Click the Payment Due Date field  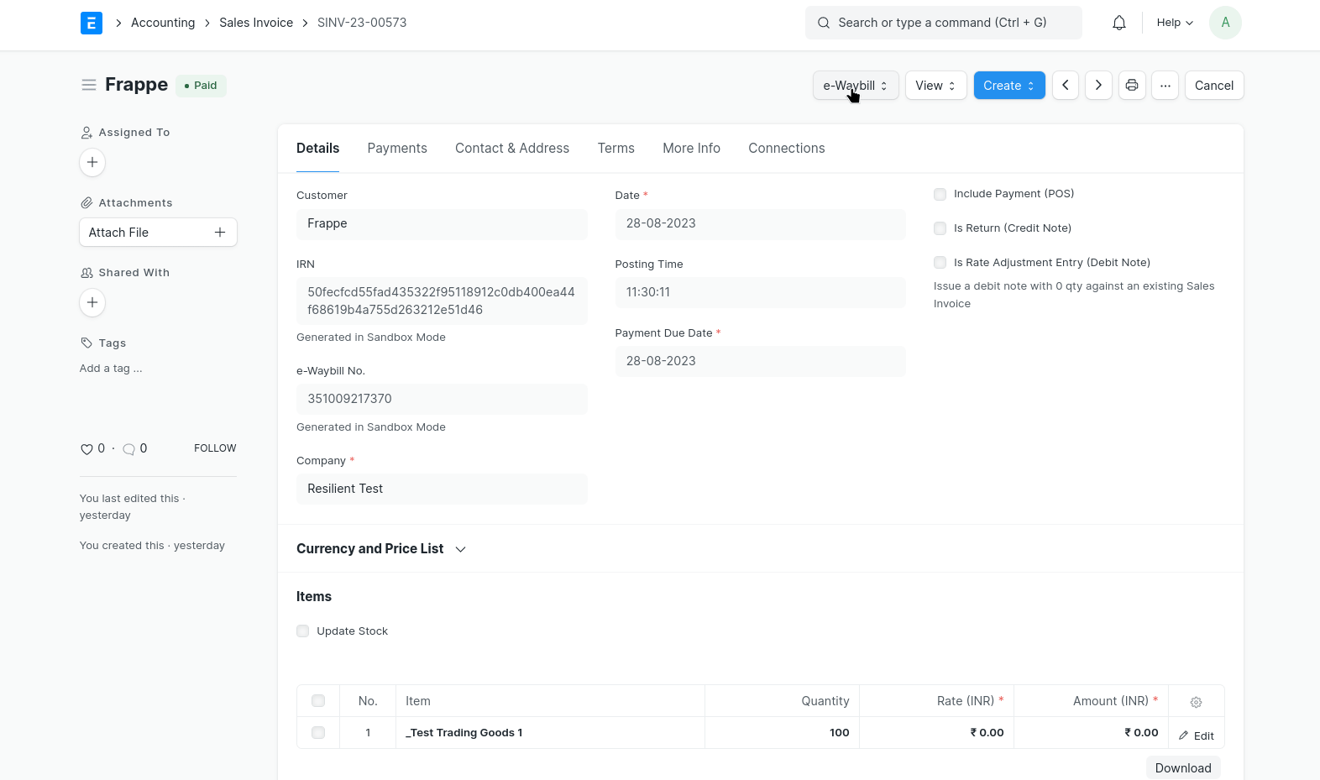click(x=760, y=362)
